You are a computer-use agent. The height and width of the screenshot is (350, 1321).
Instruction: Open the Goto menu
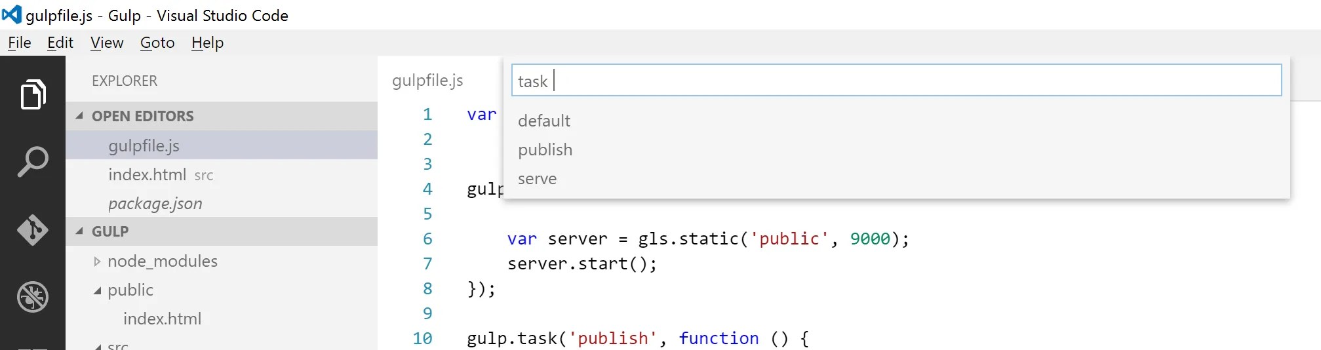click(x=157, y=43)
